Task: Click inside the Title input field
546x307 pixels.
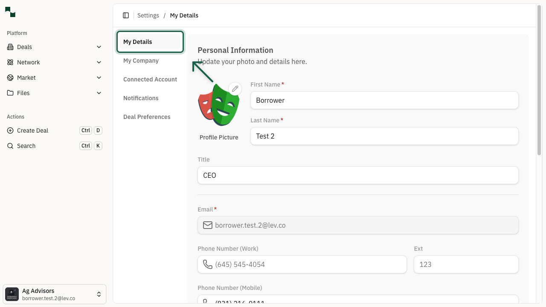Action: pos(358,175)
